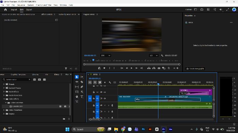The image size is (238, 133).
Task: Select the Type tool
Action: 82,96
